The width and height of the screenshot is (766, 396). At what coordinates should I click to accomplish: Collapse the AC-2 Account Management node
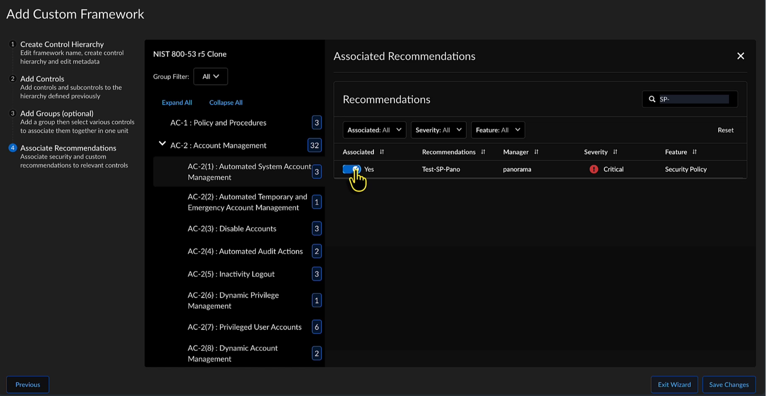pos(162,144)
